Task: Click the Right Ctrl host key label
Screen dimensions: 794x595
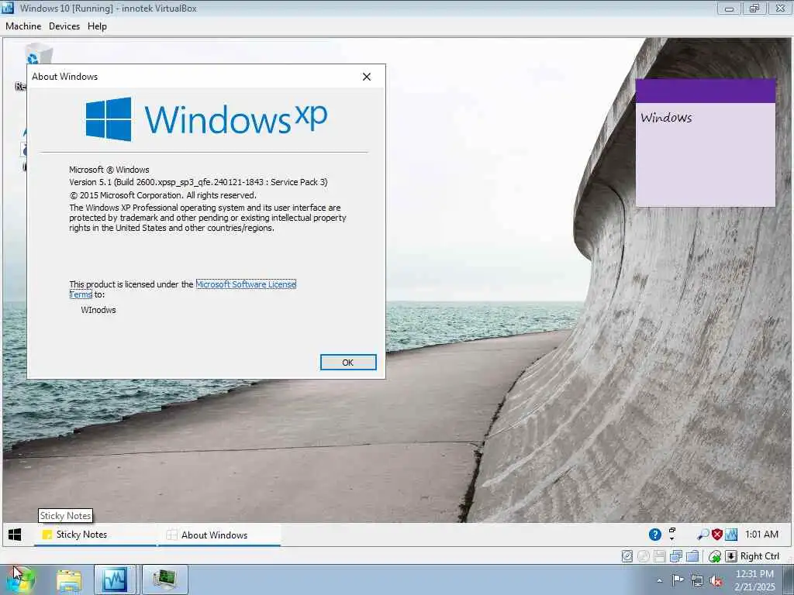Action: point(760,556)
